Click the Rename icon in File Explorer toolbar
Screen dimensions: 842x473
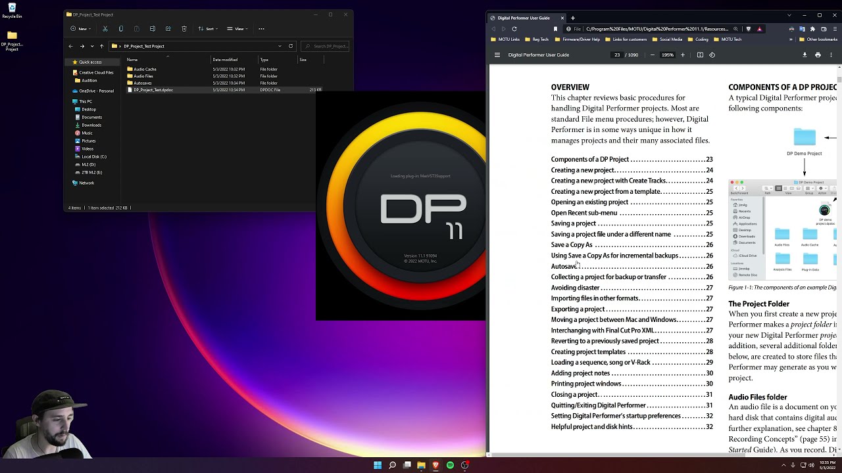tap(152, 29)
